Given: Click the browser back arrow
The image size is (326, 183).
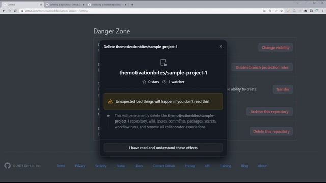Looking at the screenshot, I should [x=4, y=11].
